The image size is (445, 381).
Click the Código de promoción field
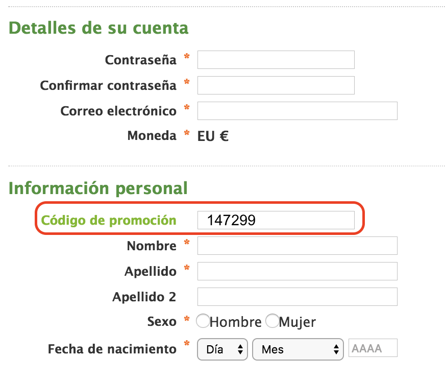tap(276, 220)
